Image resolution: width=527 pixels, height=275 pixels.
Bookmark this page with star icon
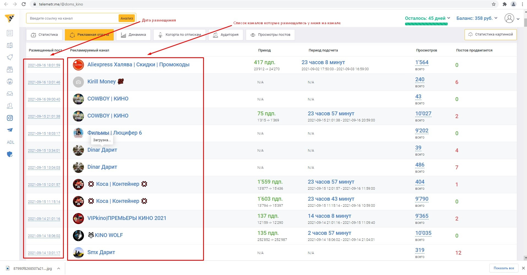click(x=494, y=4)
